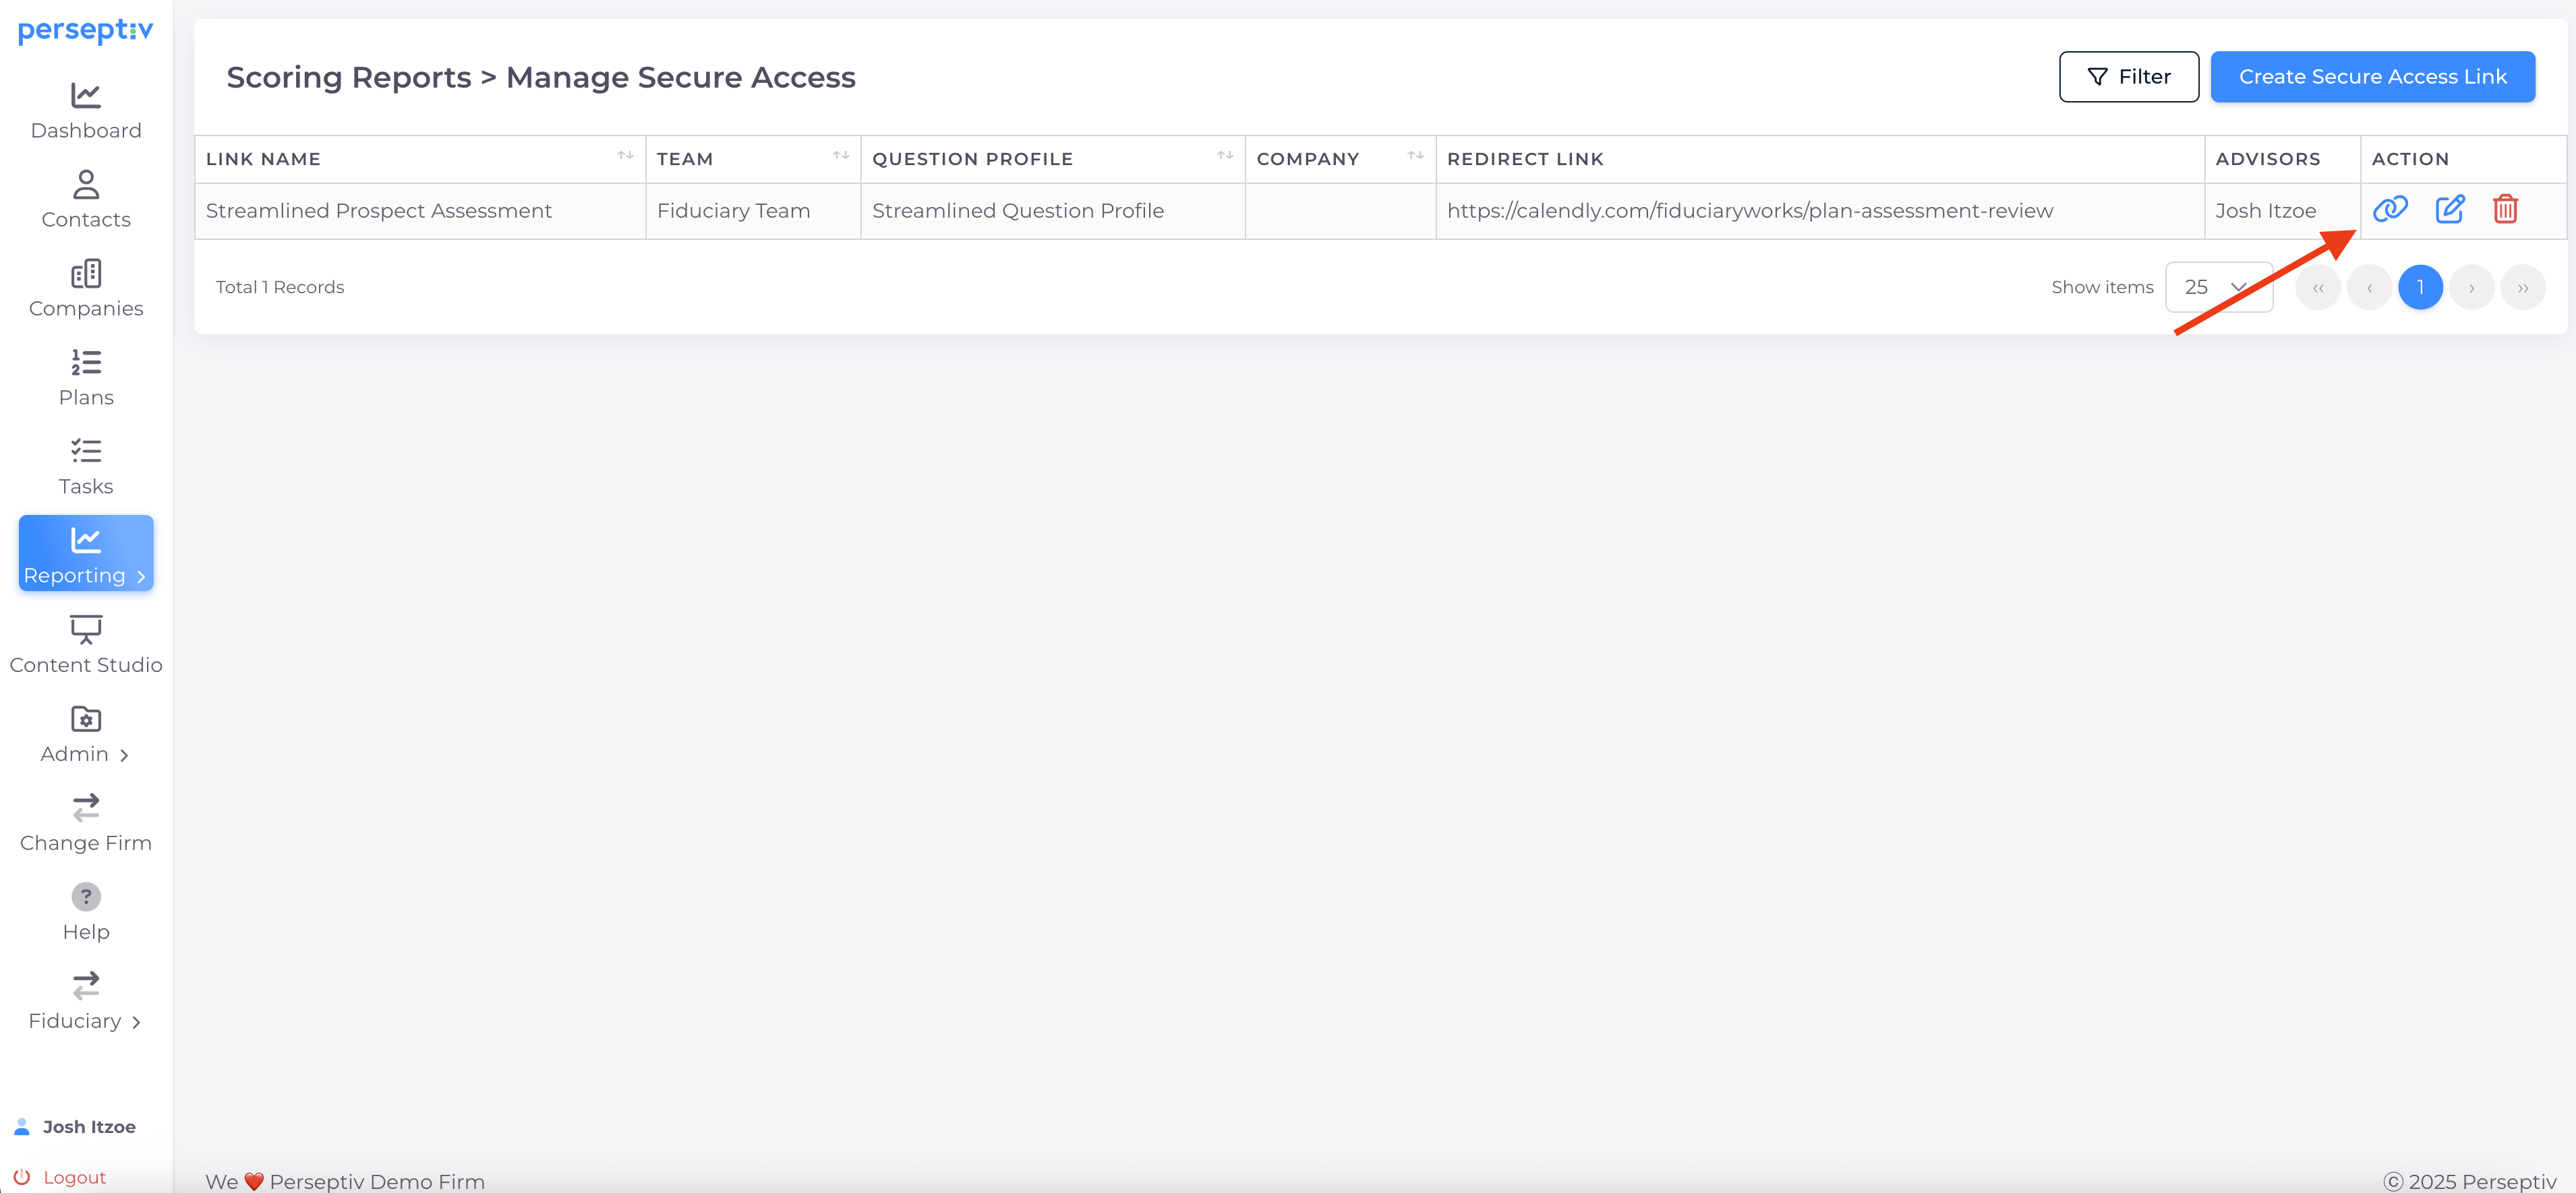Expand the Admin submenu
Image resolution: width=2576 pixels, height=1193 pixels.
pyautogui.click(x=86, y=735)
